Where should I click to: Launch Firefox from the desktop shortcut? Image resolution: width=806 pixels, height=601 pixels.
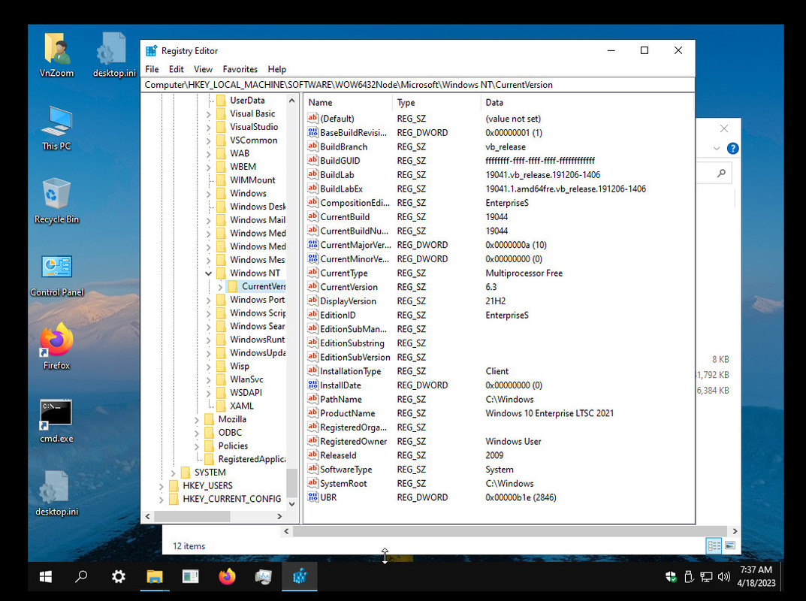coord(56,347)
